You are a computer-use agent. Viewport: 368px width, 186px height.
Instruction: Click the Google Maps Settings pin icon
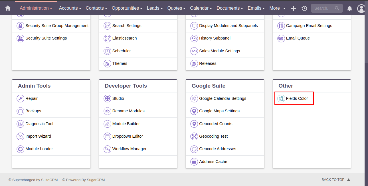(x=194, y=111)
